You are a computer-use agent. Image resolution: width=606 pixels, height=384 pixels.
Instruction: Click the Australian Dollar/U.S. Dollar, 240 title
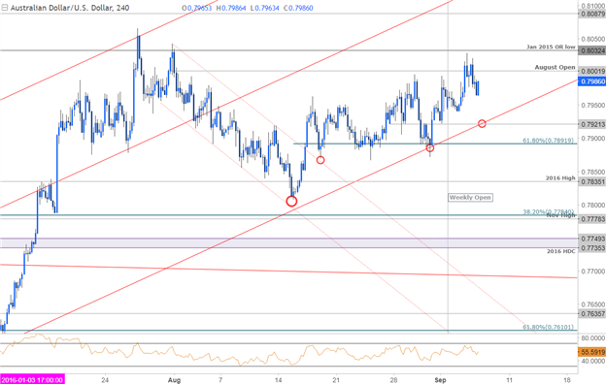70,8
